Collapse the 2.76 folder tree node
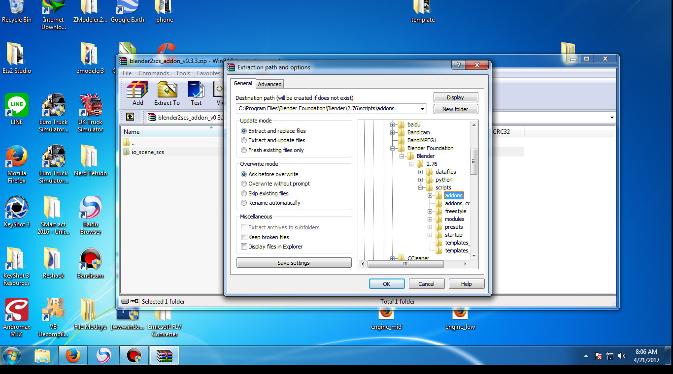 coord(411,164)
